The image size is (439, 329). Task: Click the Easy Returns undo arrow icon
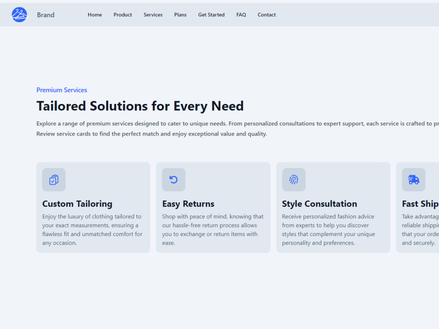coord(173,179)
